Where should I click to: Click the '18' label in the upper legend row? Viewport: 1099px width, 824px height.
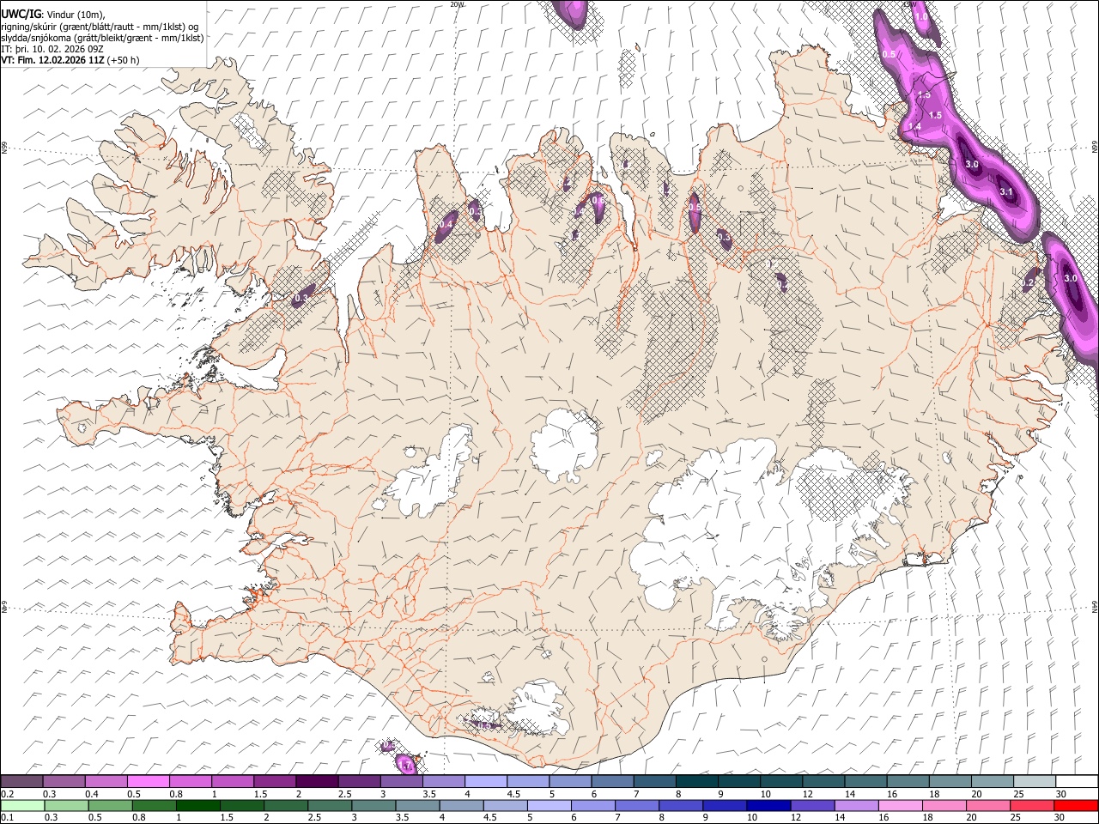point(934,794)
